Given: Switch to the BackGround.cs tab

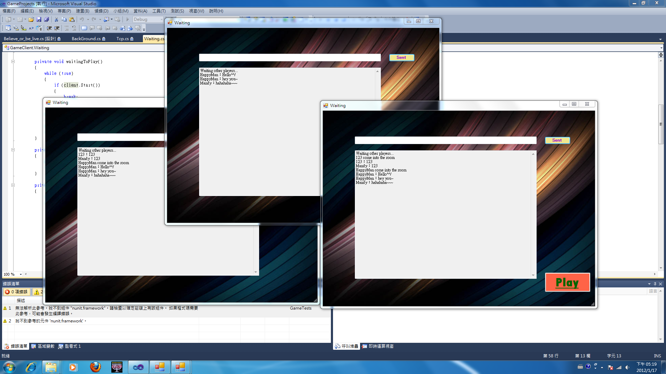Looking at the screenshot, I should click(x=86, y=39).
